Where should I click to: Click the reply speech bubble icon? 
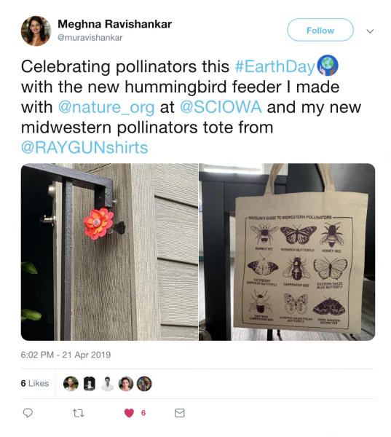pos(28,413)
